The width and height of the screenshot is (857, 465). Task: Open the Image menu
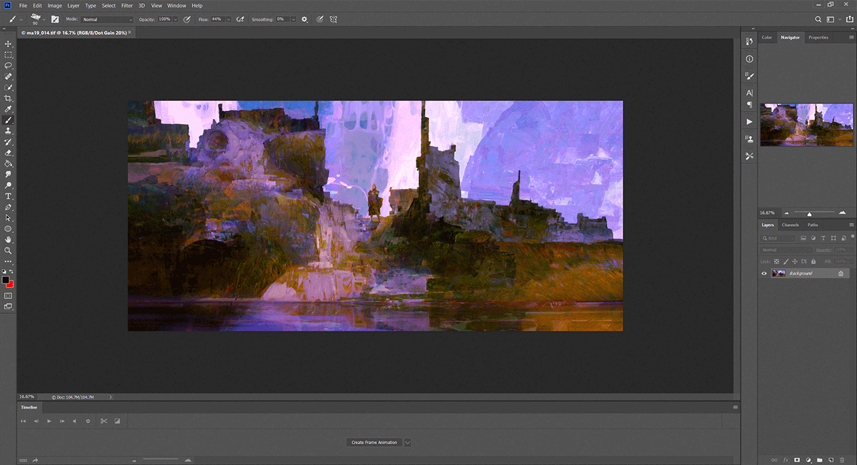54,5
